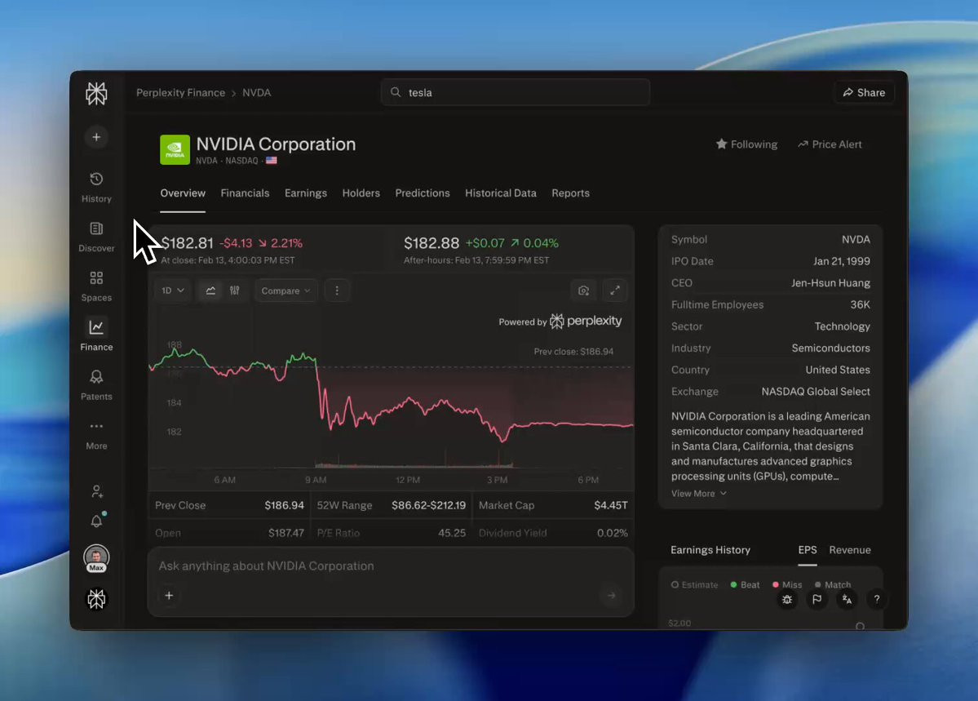
Task: Click Prev close: $186.94 chart label
Action: [573, 352]
